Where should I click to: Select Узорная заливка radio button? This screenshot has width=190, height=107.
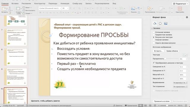point(154,40)
